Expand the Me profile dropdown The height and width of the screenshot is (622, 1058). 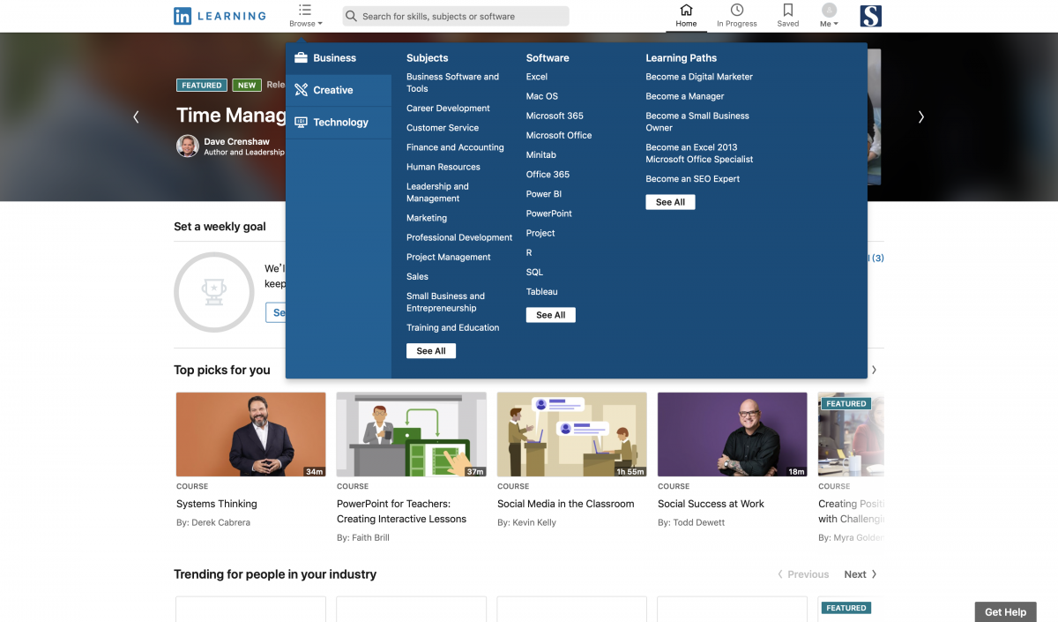pyautogui.click(x=829, y=16)
